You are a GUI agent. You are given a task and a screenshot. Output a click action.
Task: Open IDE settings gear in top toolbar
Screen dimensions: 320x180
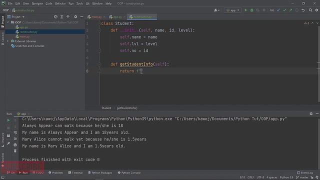(x=316, y=10)
